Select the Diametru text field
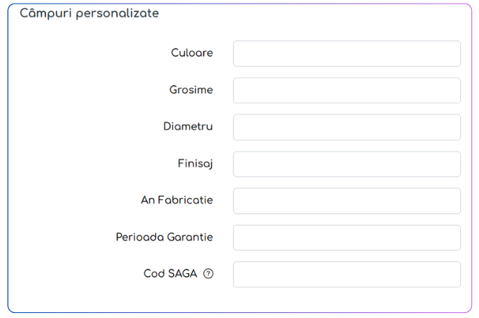Screen dimensions: 479x318 click(346, 127)
